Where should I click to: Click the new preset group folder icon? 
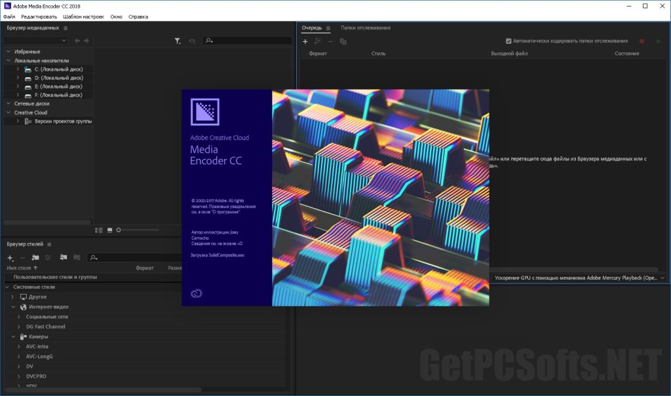click(35, 257)
